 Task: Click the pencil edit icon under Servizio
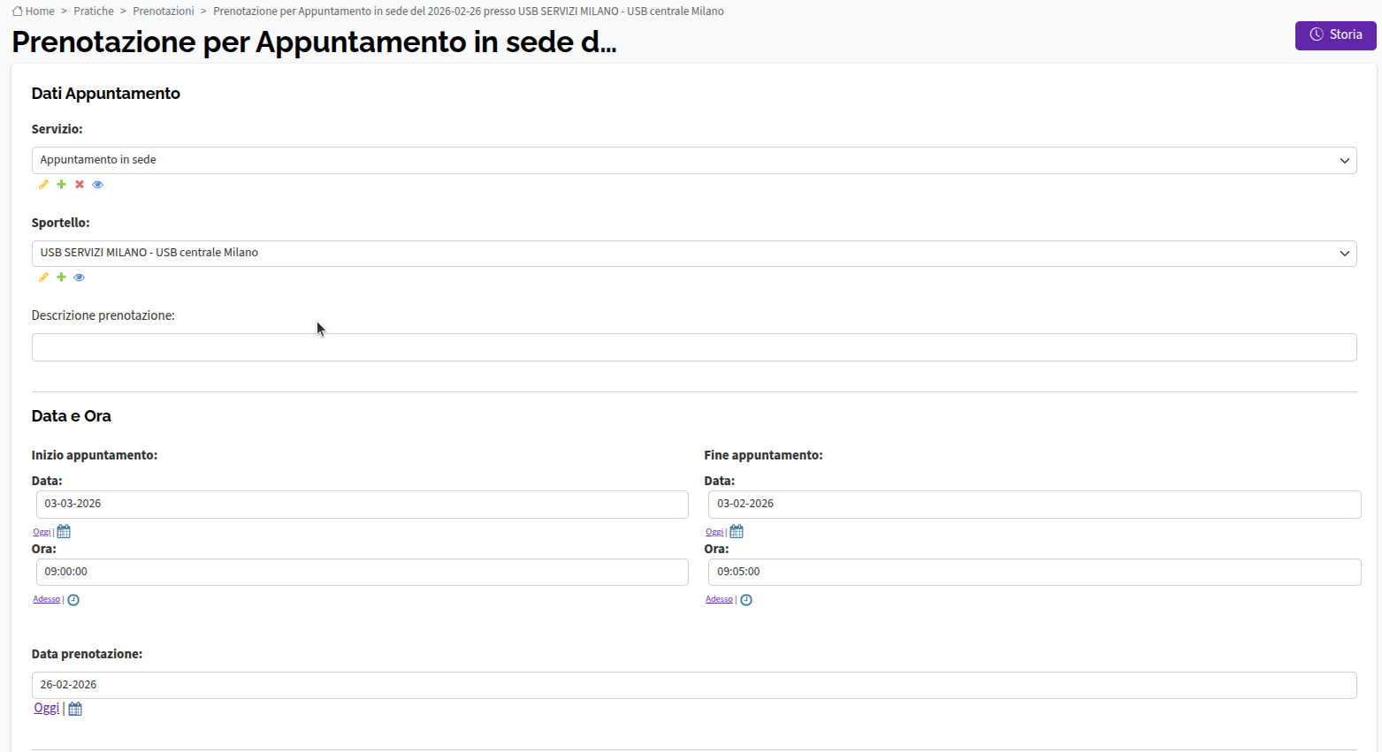[x=43, y=185]
